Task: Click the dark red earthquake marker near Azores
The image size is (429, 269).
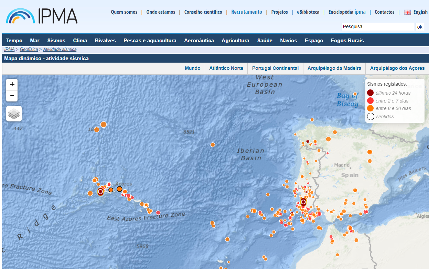Action: point(100,191)
